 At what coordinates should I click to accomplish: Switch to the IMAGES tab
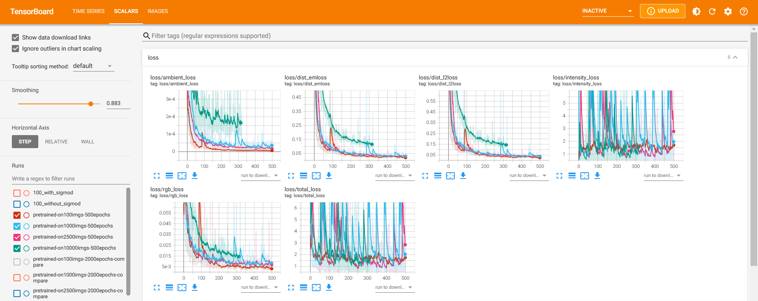(x=158, y=11)
